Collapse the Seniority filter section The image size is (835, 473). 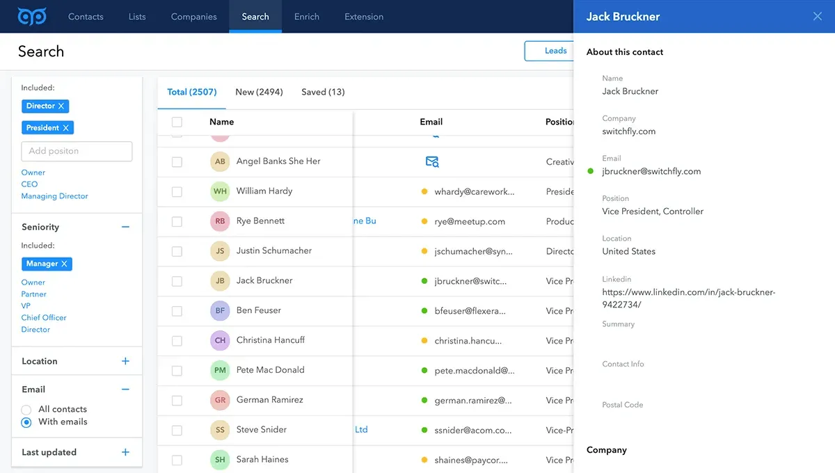125,226
